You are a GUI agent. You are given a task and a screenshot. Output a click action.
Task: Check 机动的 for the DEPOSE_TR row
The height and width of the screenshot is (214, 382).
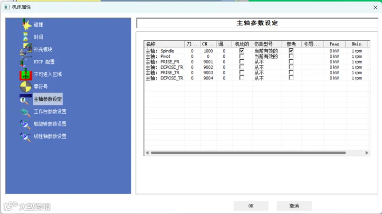pyautogui.click(x=242, y=78)
